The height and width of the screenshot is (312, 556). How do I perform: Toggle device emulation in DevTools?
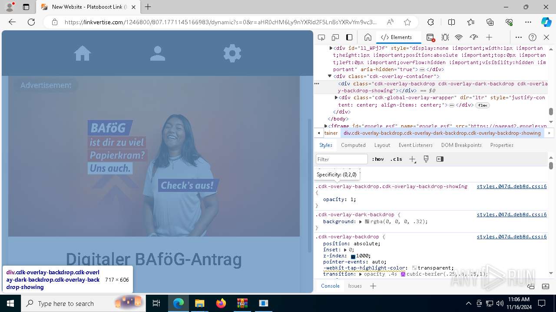pyautogui.click(x=335, y=37)
